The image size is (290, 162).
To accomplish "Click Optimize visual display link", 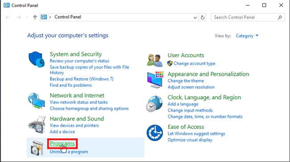I will tap(190, 140).
